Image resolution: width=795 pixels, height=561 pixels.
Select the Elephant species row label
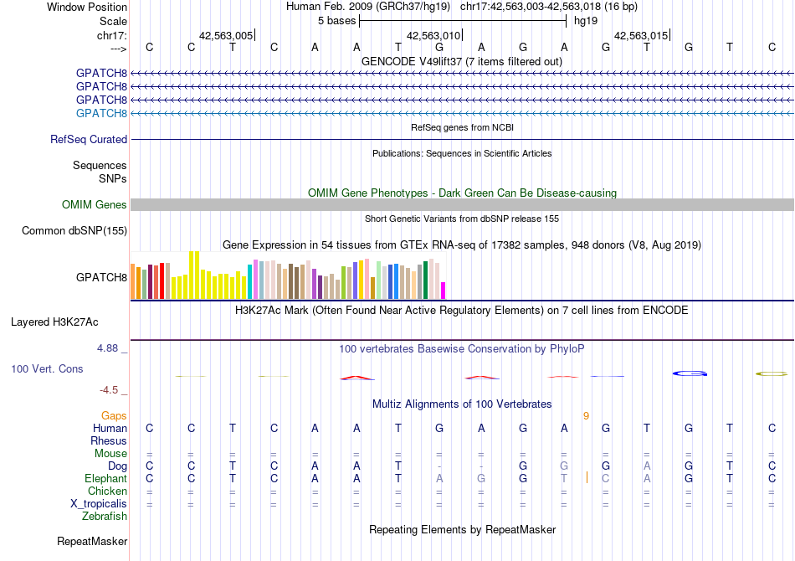tap(105, 479)
